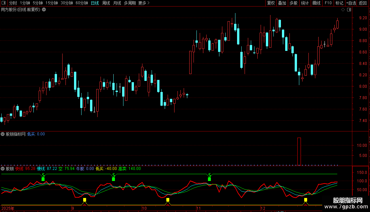This screenshot has width=370, height=212.
Task: Click the window split icon in chart header
Action: coord(349,10)
